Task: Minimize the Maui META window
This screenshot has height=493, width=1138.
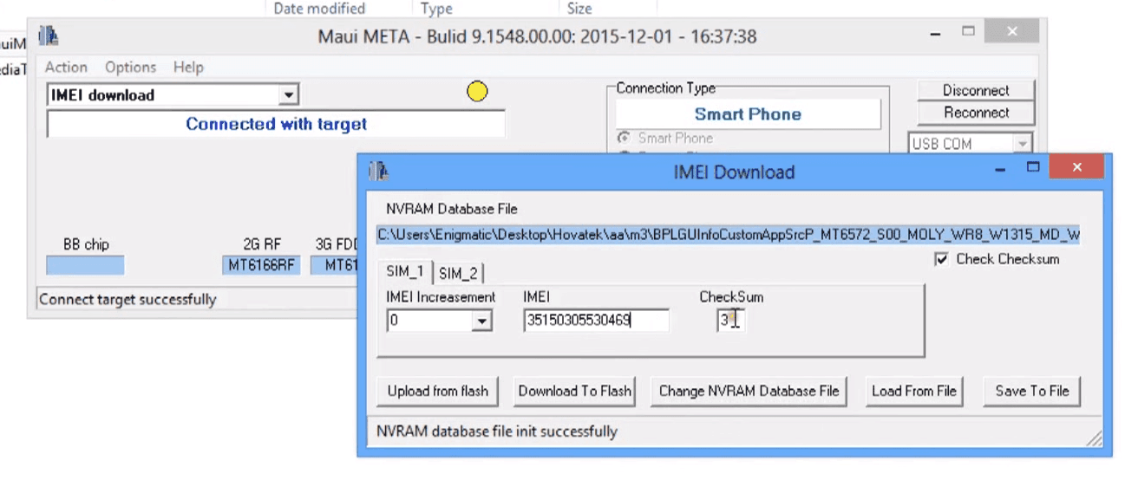Action: (x=935, y=34)
